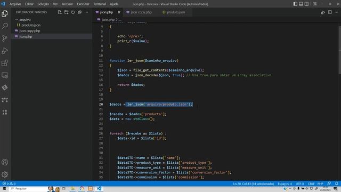This screenshot has height=192, width=341.
Task: Open the Ajuda menu
Action: coord(114,4)
